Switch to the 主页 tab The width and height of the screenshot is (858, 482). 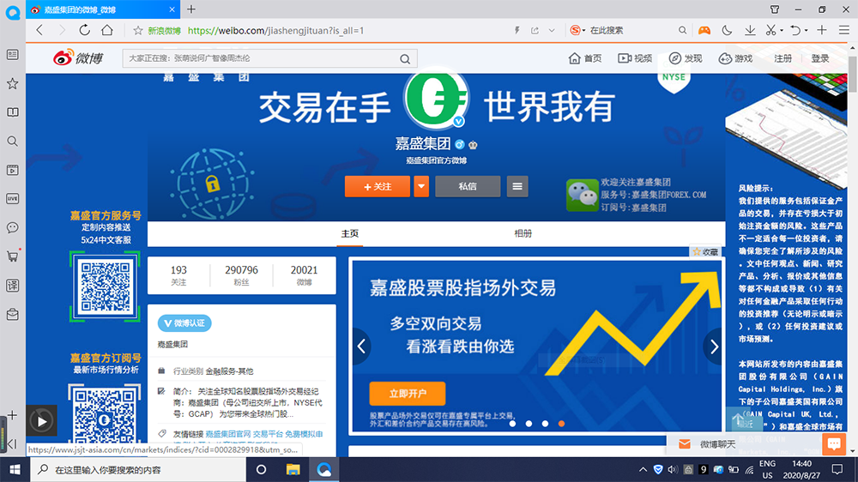coord(350,233)
